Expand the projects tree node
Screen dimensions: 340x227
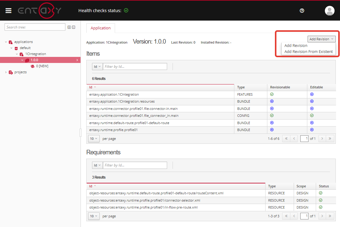tap(6, 72)
